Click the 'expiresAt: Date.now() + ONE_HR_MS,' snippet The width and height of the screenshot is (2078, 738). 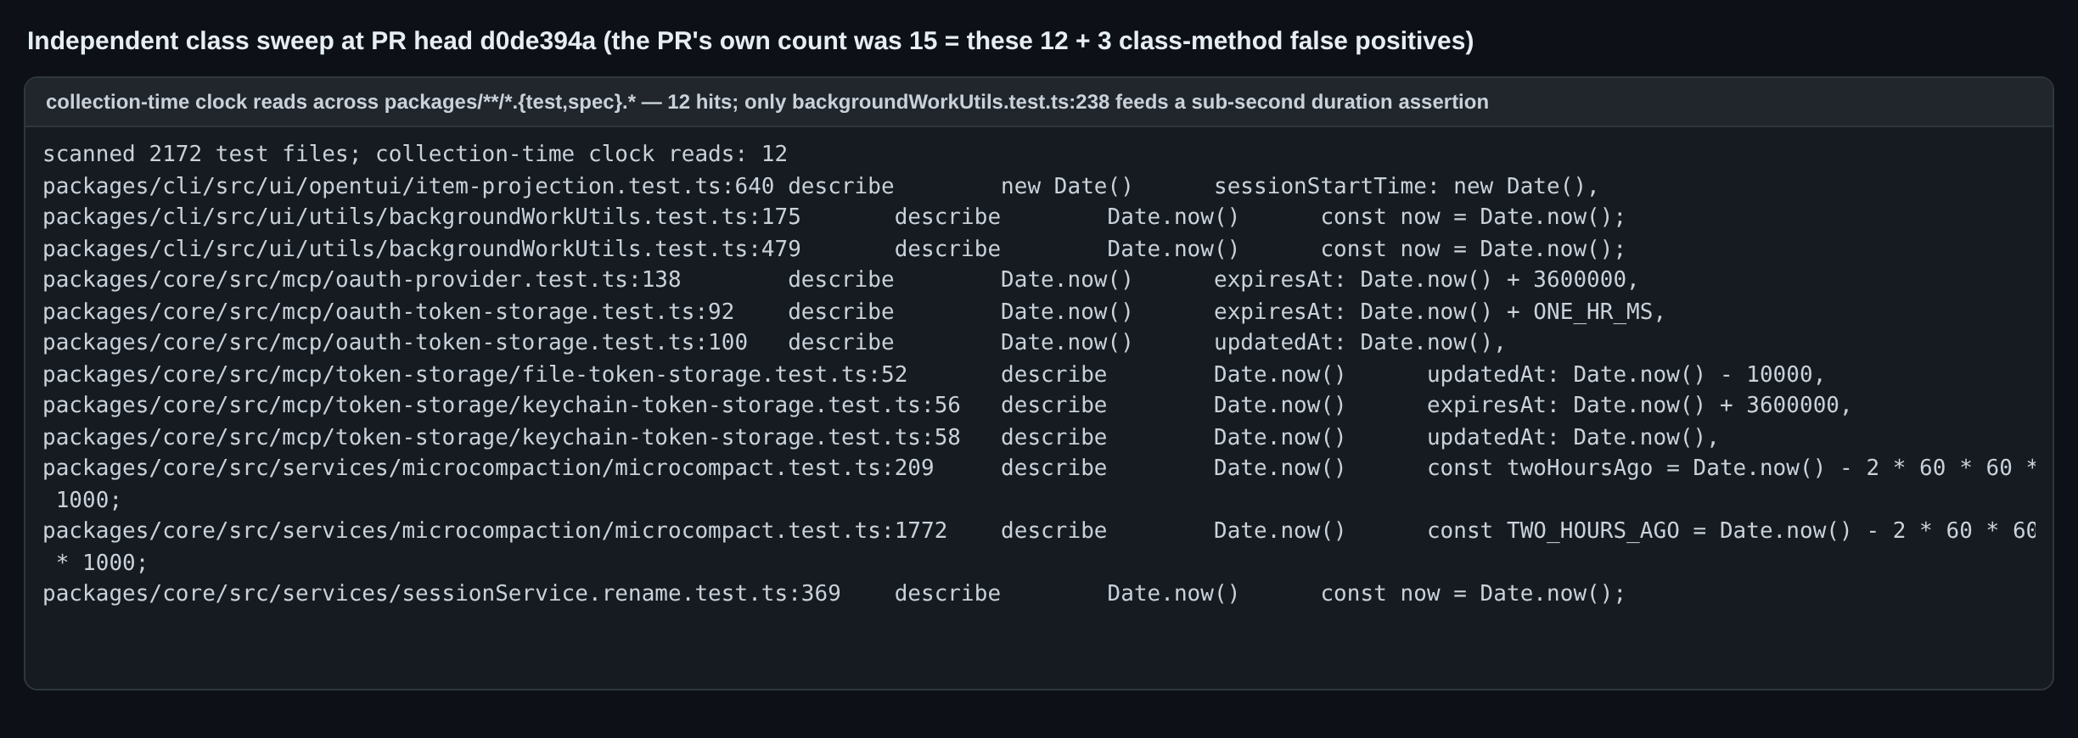click(x=1440, y=311)
